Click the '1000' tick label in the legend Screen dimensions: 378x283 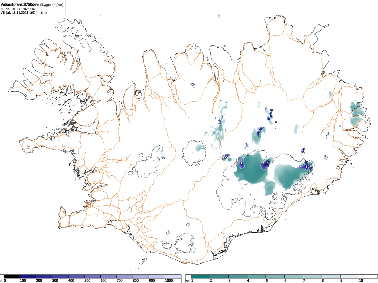click(x=169, y=281)
